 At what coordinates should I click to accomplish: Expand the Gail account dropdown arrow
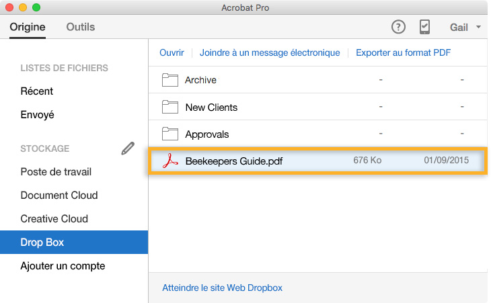tap(478, 27)
